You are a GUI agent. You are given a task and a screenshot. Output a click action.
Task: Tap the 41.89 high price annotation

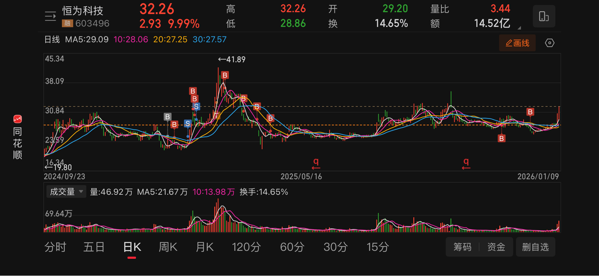coord(232,60)
